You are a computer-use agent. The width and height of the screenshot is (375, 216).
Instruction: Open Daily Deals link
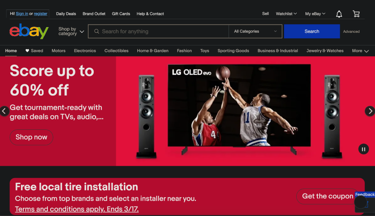tap(66, 14)
